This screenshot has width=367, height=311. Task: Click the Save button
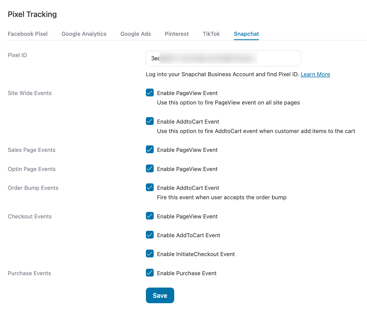coord(160,295)
